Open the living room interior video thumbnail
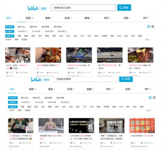This screenshot has width=164, height=152. pos(112,126)
